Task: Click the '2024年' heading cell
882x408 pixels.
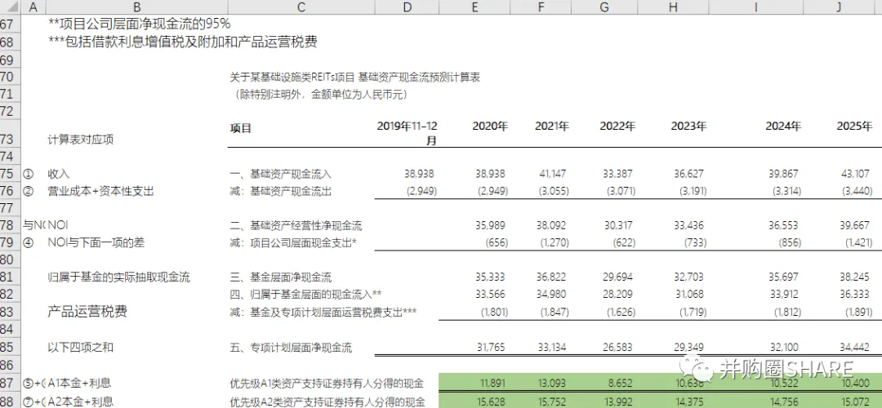Action: click(783, 127)
